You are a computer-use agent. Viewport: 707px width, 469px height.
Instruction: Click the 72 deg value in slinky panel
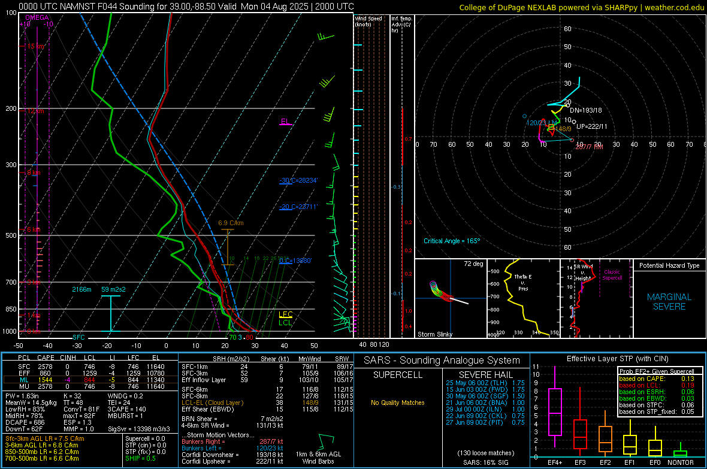click(473, 264)
